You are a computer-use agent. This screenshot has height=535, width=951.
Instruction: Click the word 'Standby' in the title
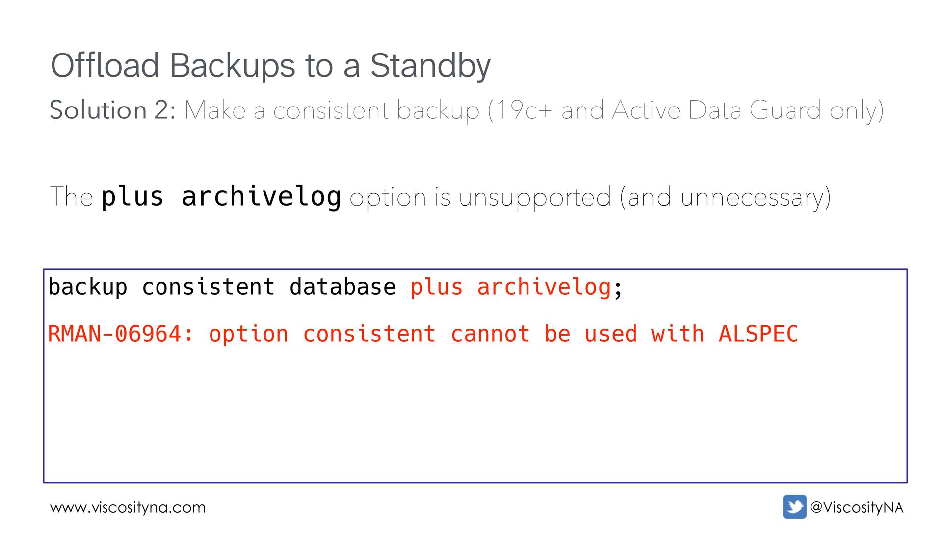430,65
